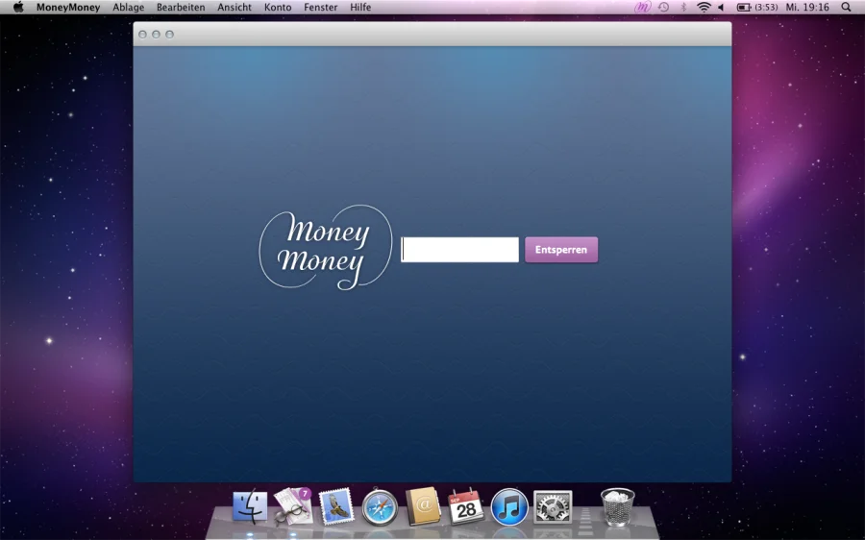Click the password input field
This screenshot has height=540, width=865.
459,250
